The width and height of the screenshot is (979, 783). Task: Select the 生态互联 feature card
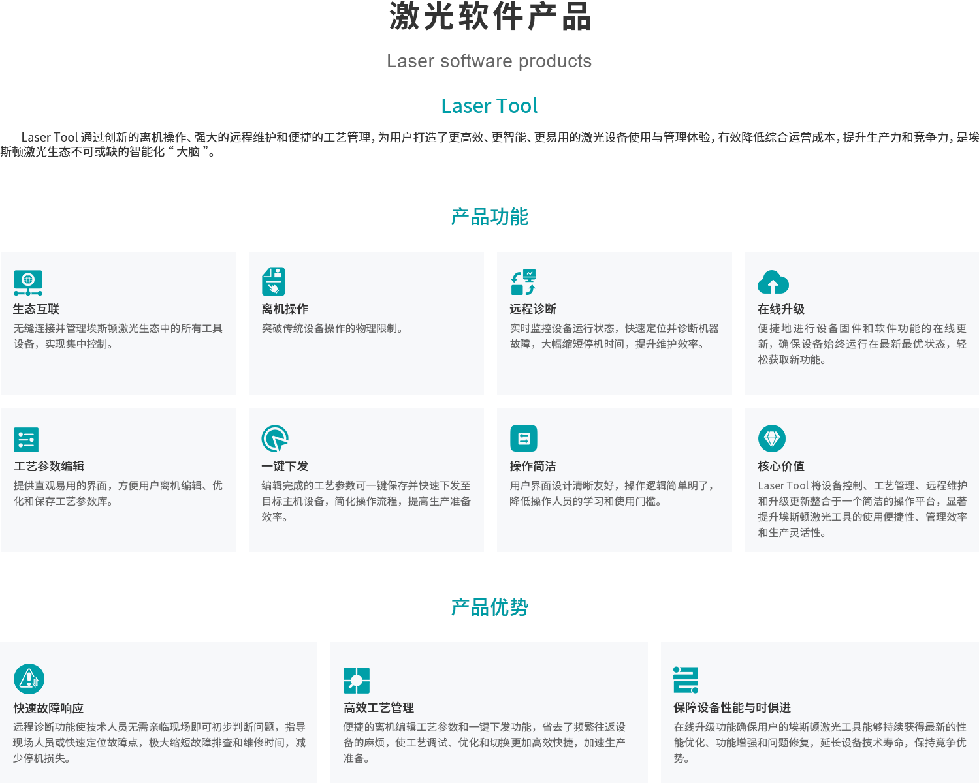pyautogui.click(x=118, y=324)
